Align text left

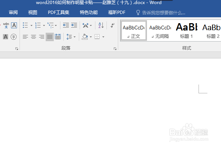tap(25, 37)
